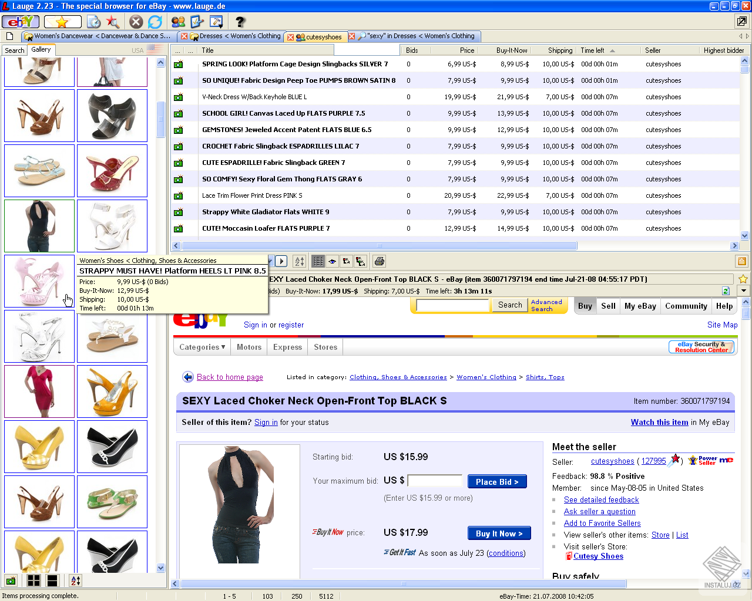Viewport: 752px width, 601px height.
Task: Click the Place Bid button
Action: point(497,482)
